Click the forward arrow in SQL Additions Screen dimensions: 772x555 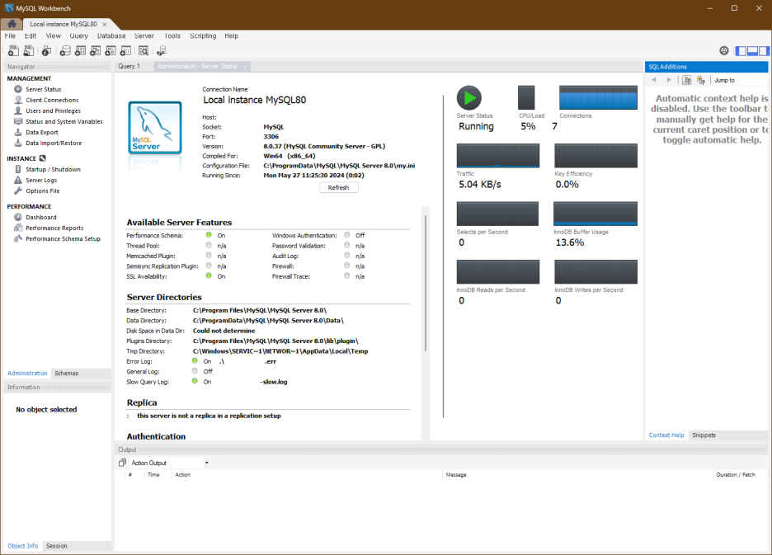click(669, 80)
